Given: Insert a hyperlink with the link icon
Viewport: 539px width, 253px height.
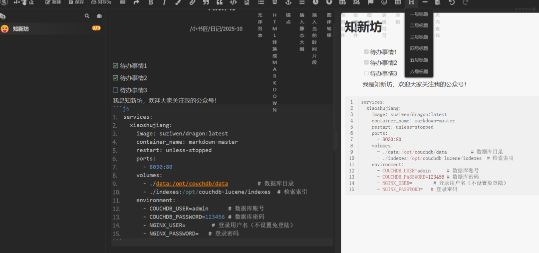Looking at the screenshot, I should coord(192,2).
